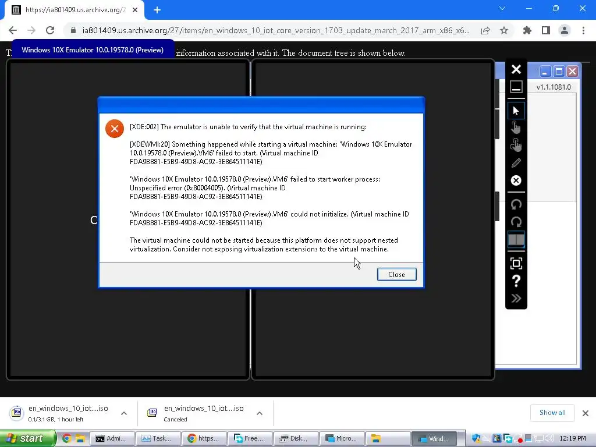Open options for the in-progress ISO download
Viewport: 596px width, 447px height.
(124, 413)
